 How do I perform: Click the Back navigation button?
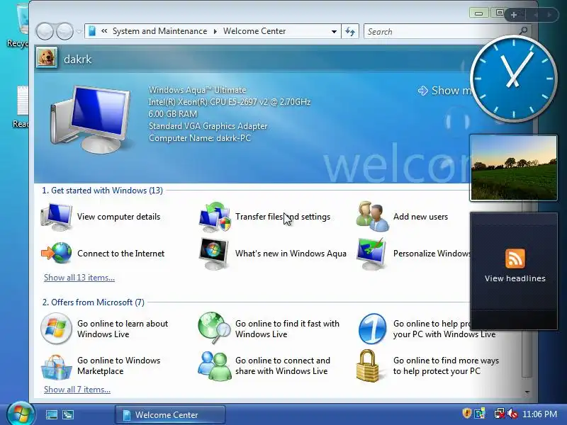[x=45, y=31]
